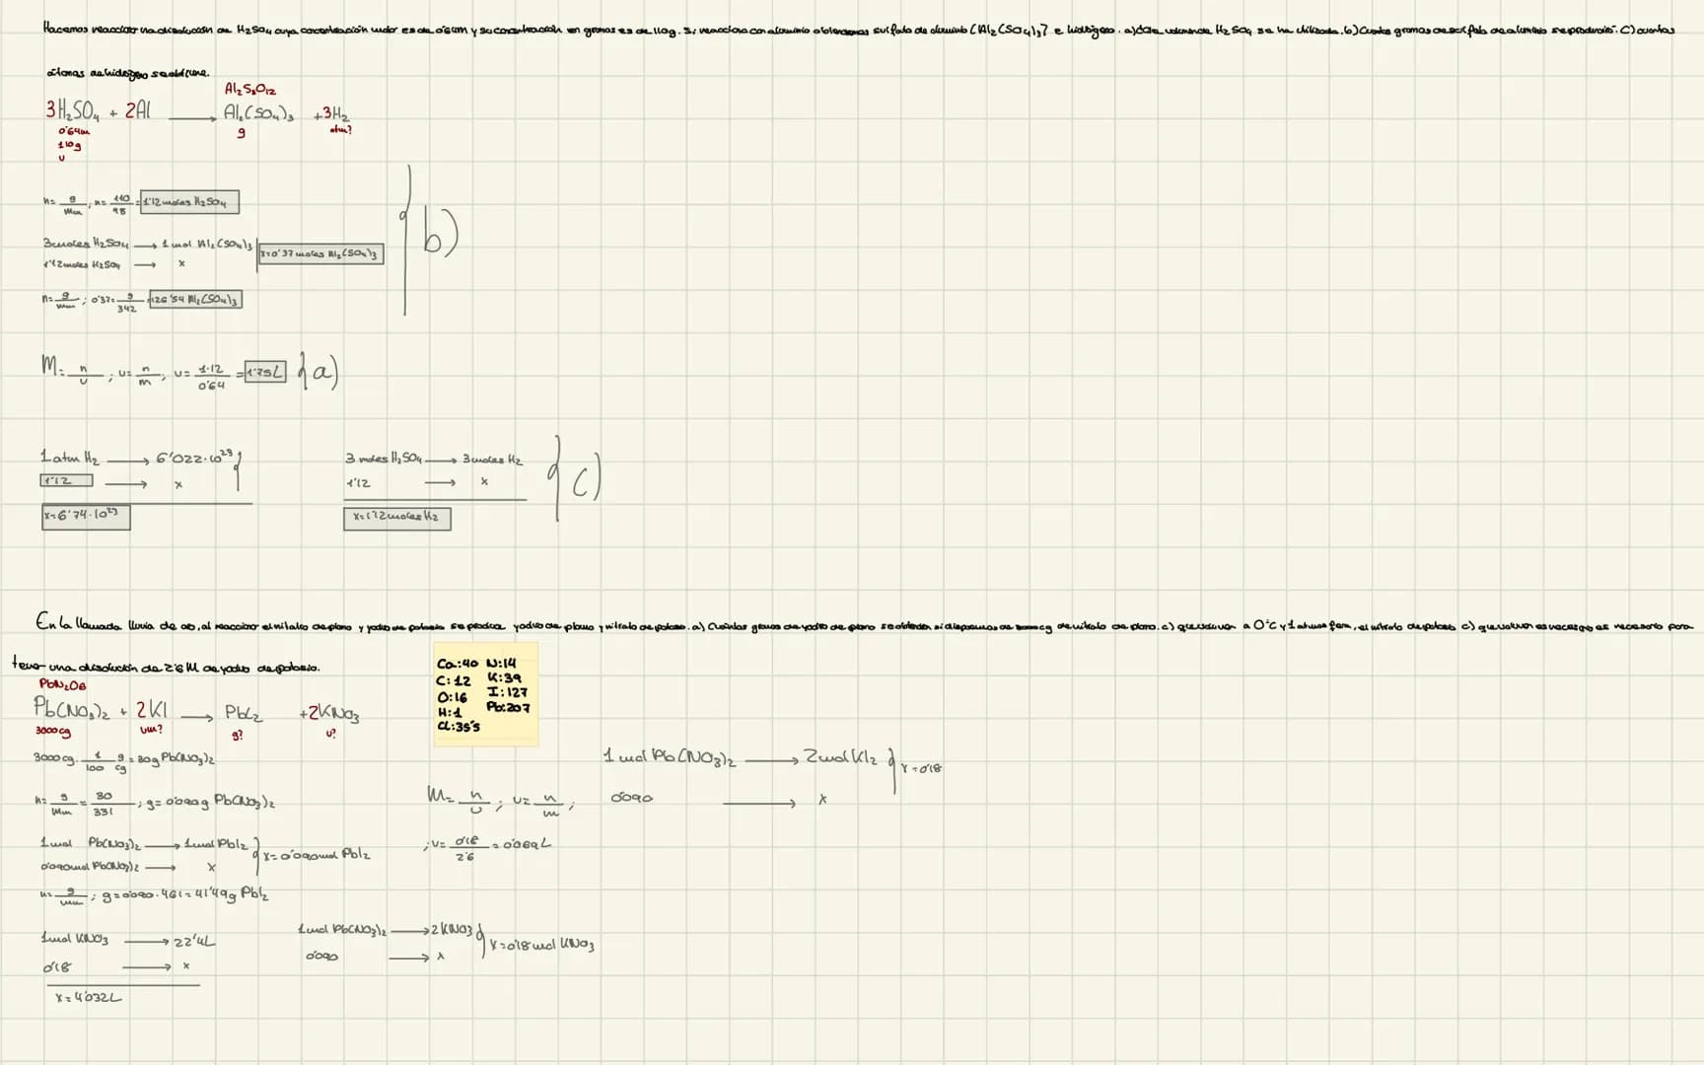The image size is (1704, 1065).
Task: Click the "6'022·10²³" Avogadro number
Action: click(195, 458)
